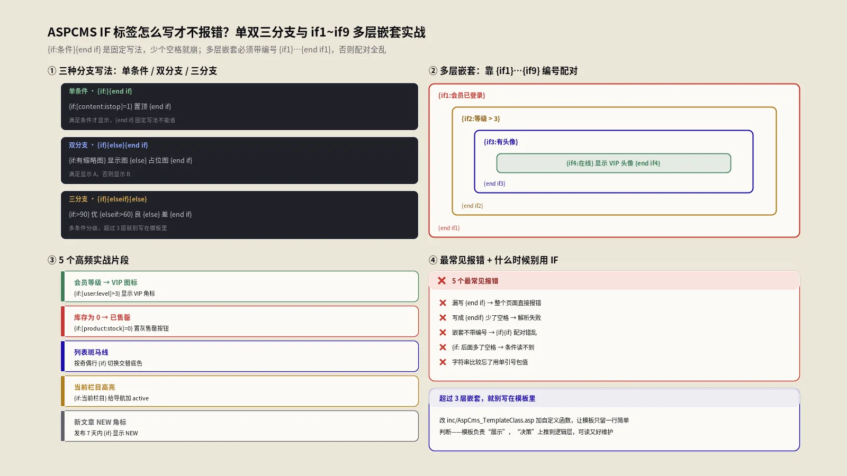Click text '发布 7 天内 {if} 显示 NEW'
This screenshot has height=476, width=847.
tap(106, 433)
